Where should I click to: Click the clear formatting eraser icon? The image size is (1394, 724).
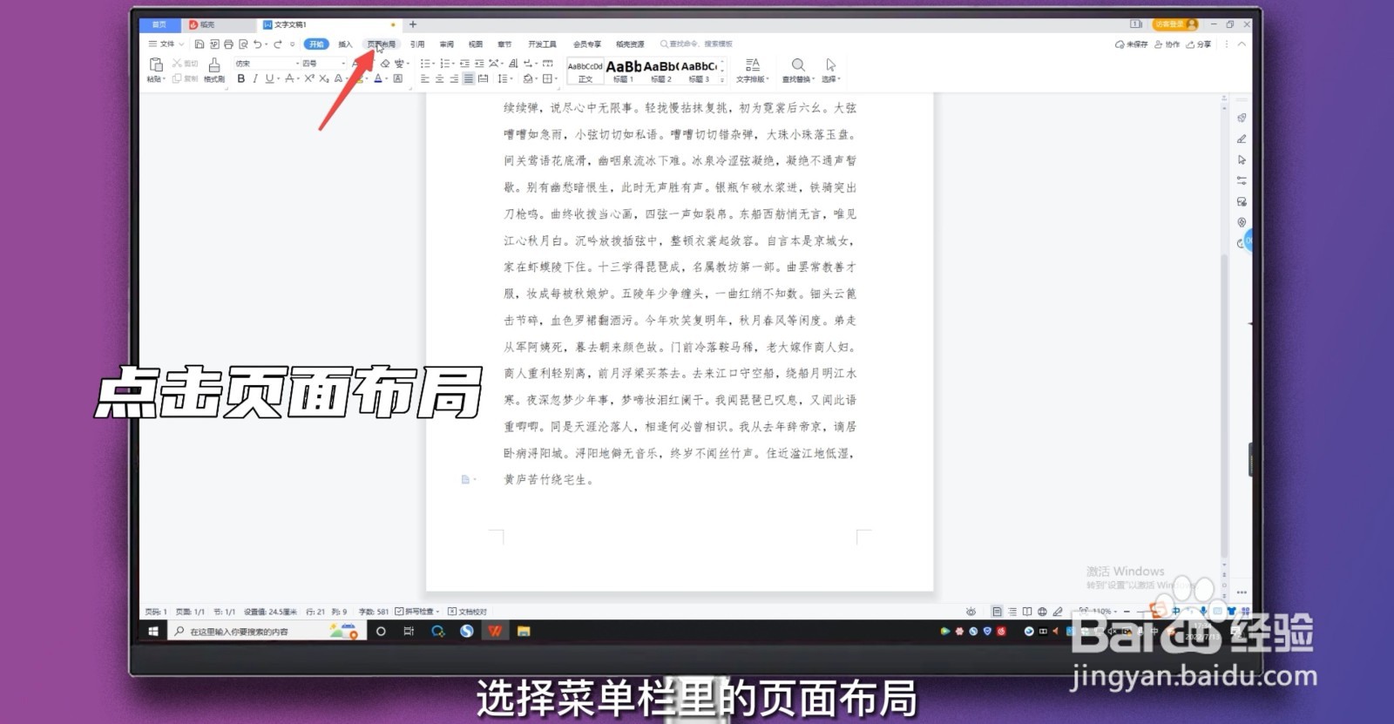point(385,64)
